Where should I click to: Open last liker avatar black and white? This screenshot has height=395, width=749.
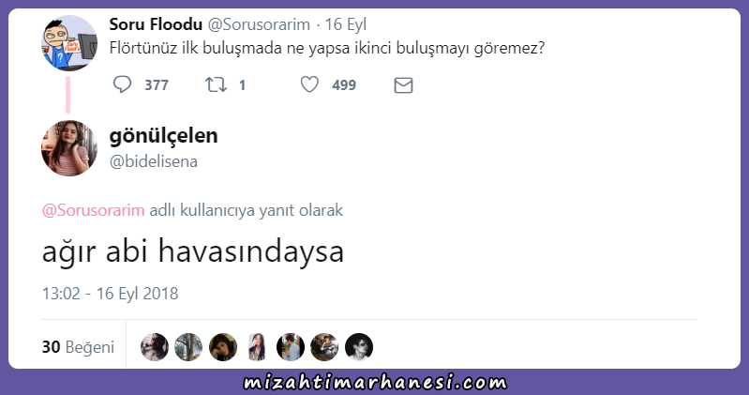pyautogui.click(x=359, y=347)
